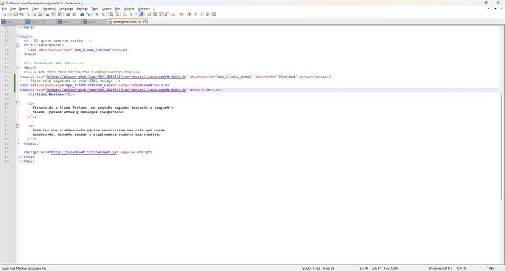
Task: Open the localhost:5173/widget.js link
Action: 84,152
